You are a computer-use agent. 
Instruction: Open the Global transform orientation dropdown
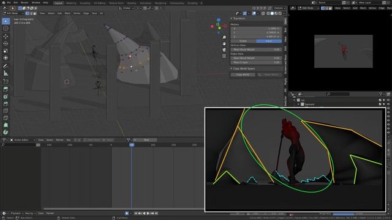126,8
